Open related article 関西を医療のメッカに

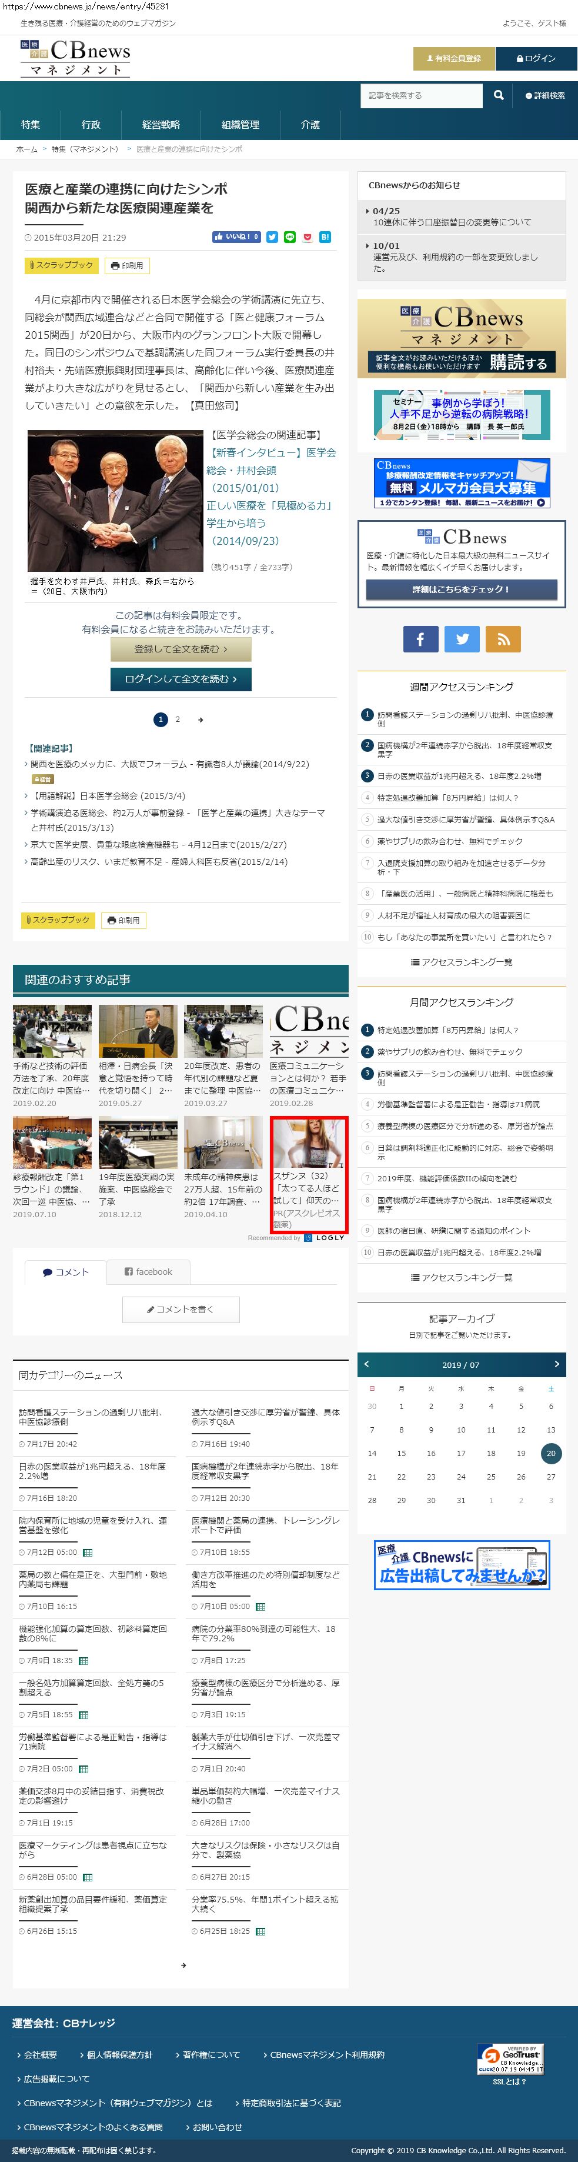pos(169,764)
